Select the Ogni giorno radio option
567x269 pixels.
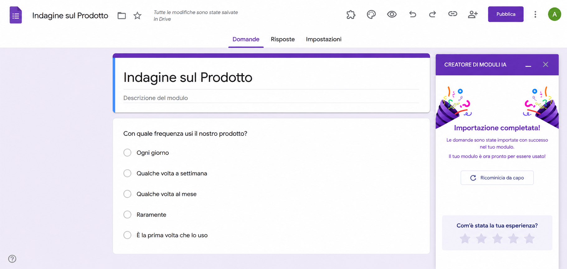point(127,153)
